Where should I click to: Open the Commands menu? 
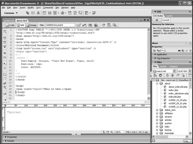(x=48, y=7)
